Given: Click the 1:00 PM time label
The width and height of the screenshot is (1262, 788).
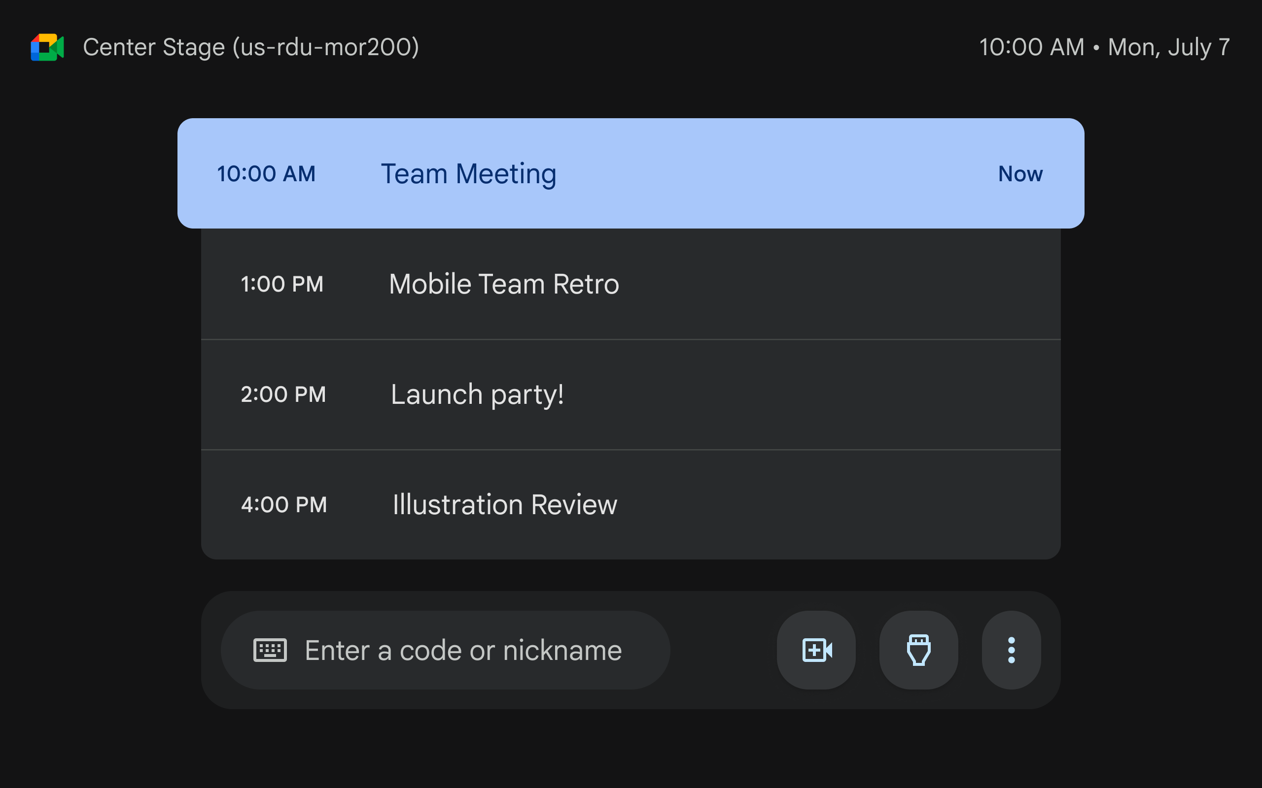Looking at the screenshot, I should pos(282,284).
